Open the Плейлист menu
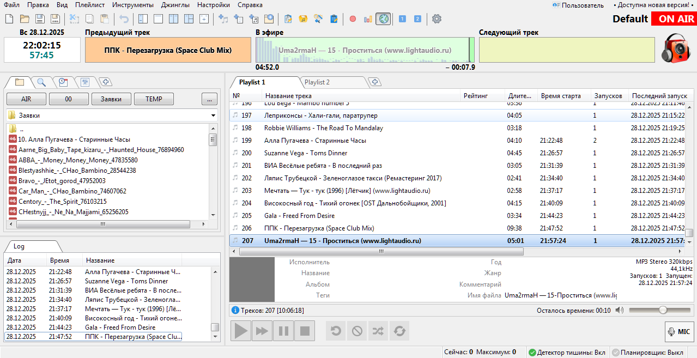The image size is (697, 358). click(x=90, y=5)
